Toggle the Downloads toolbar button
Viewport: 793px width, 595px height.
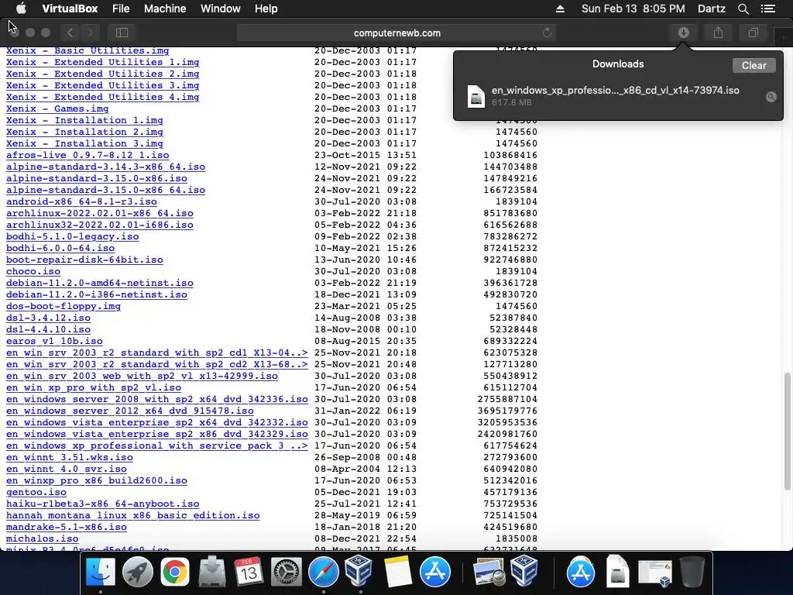click(684, 33)
